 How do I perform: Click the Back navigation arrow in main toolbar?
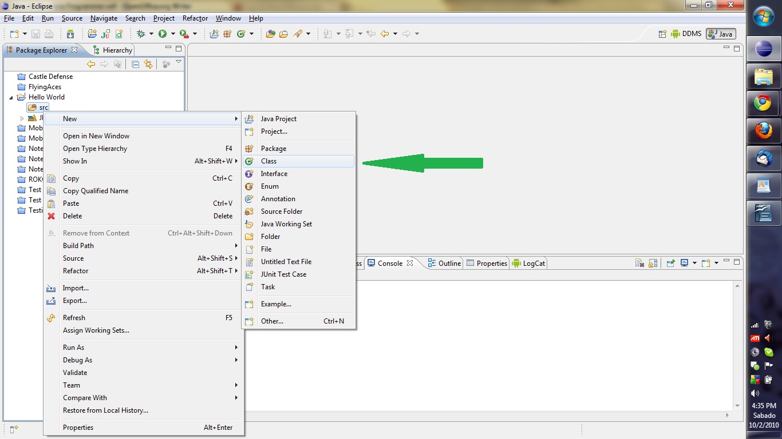[x=385, y=34]
